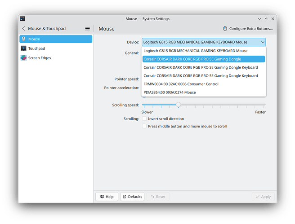Click the Reset button

(158, 197)
